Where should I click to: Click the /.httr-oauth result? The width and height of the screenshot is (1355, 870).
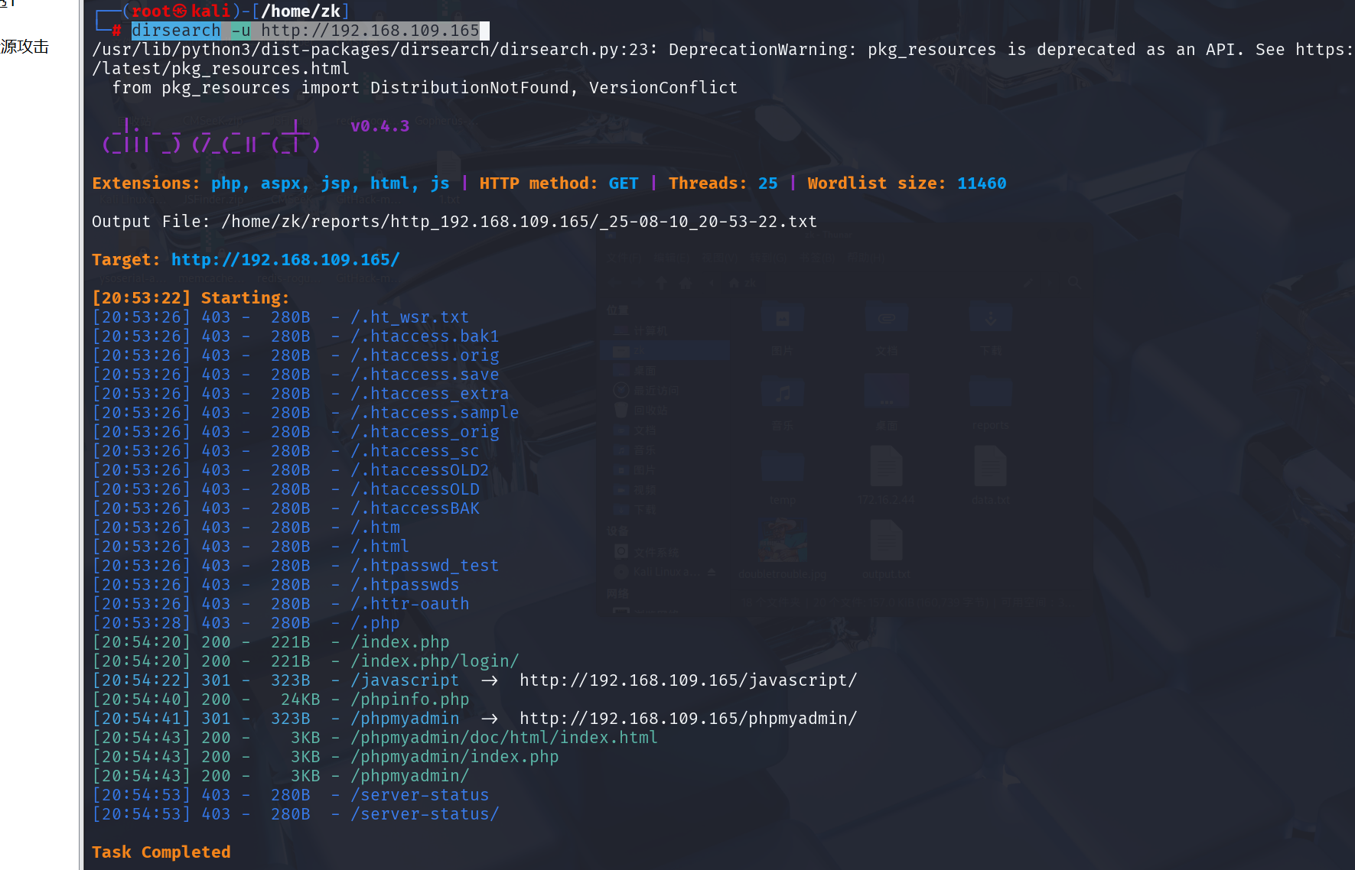[409, 604]
